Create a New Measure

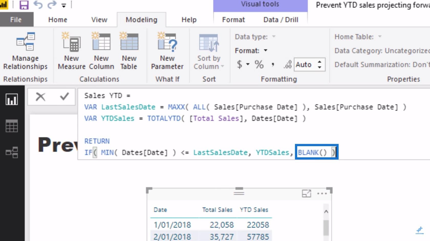[x=71, y=51]
